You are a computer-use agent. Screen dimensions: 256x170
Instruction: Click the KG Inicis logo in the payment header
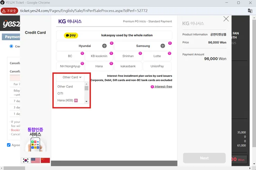point(70,21)
